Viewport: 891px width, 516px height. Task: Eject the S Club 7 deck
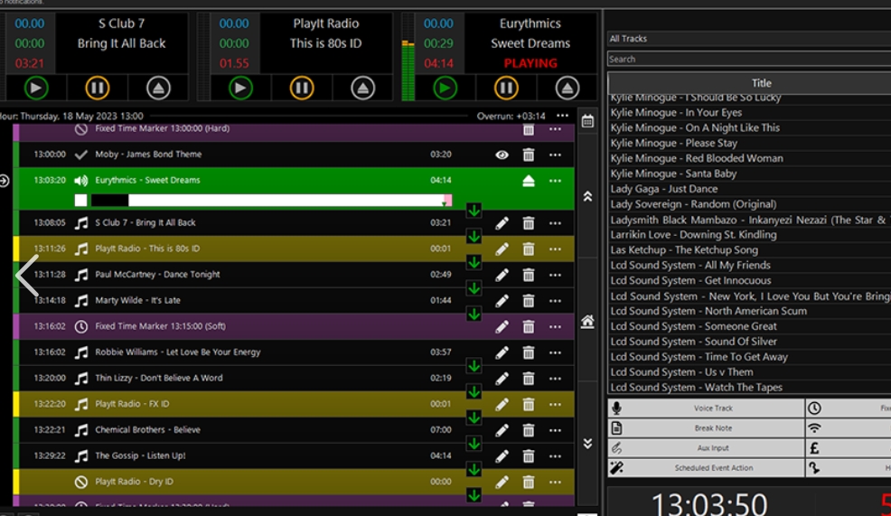pyautogui.click(x=158, y=88)
